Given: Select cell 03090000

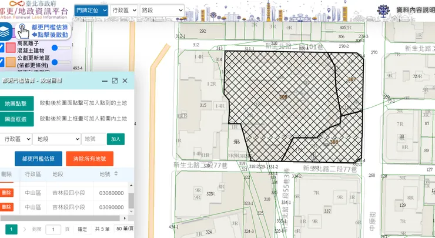Looking at the screenshot, I should point(111,207).
